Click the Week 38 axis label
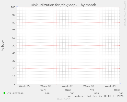This screenshot has height=102, width=127. (89, 86)
